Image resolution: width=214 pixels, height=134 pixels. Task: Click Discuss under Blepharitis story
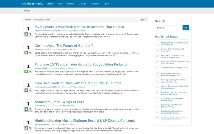click(x=84, y=31)
